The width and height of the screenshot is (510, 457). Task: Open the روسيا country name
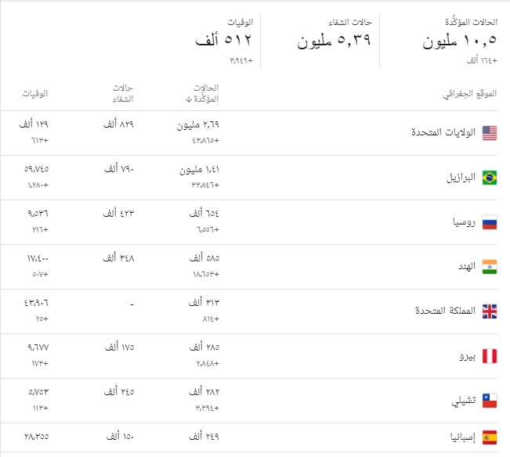click(464, 222)
